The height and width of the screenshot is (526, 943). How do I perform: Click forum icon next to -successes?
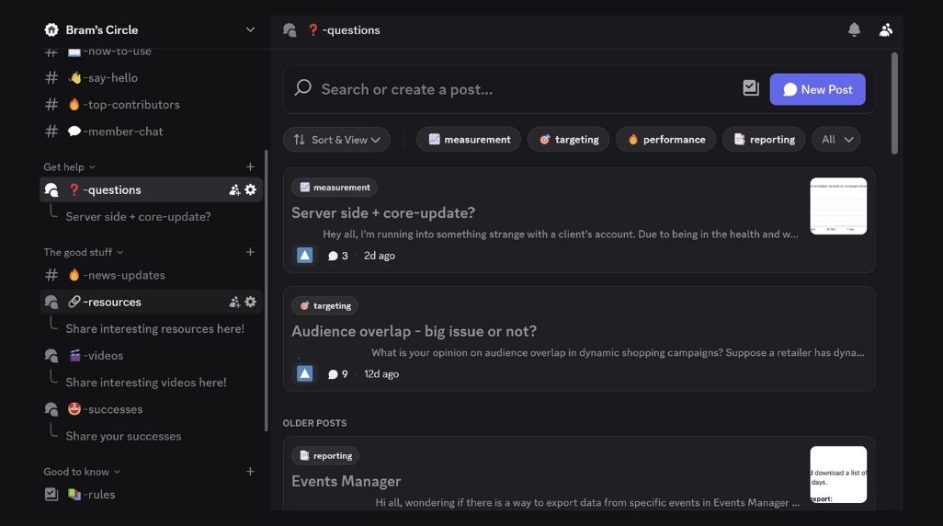[51, 409]
